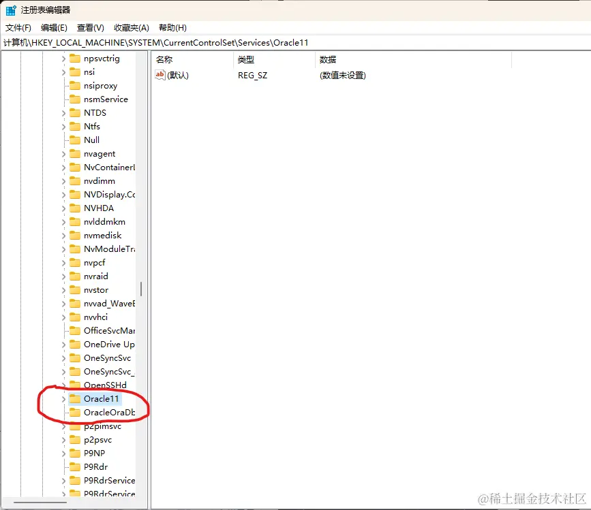Click the nvraid folder icon
The height and width of the screenshot is (510, 591).
pos(75,276)
